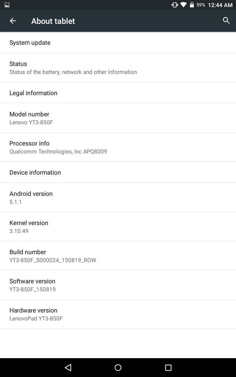This screenshot has height=377, width=236.
Task: Tap the back arrow in header
Action: click(x=13, y=21)
